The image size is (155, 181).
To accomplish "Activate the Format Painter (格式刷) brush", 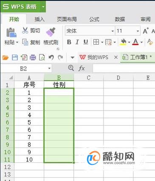I will pyautogui.click(x=51, y=32).
